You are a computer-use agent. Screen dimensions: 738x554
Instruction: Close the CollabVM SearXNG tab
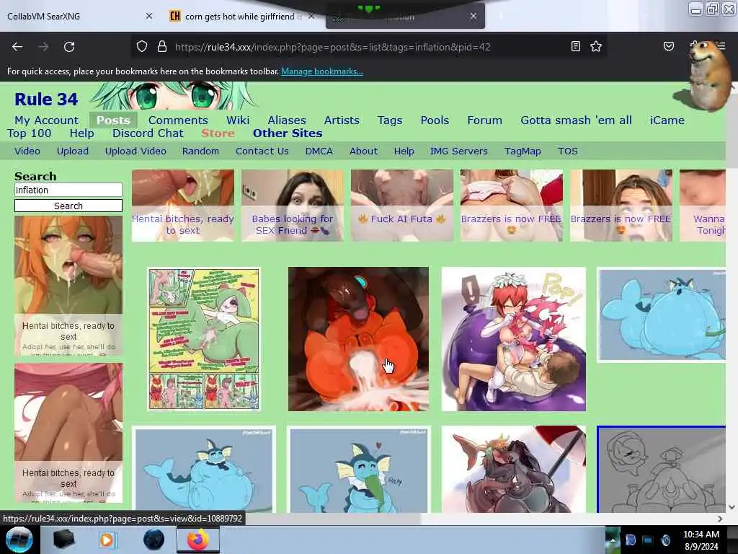tap(149, 16)
